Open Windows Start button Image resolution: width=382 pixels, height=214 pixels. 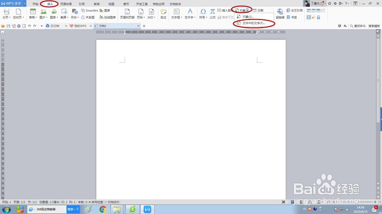[x=7, y=209]
